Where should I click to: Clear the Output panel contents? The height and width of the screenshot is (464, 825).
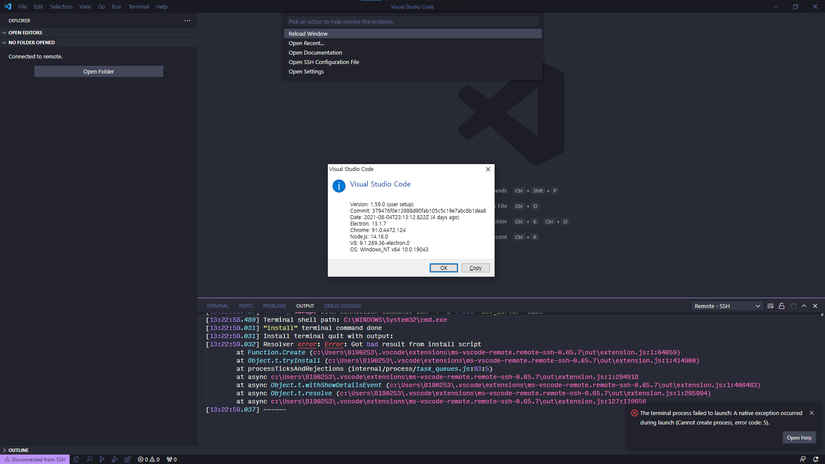coord(770,305)
